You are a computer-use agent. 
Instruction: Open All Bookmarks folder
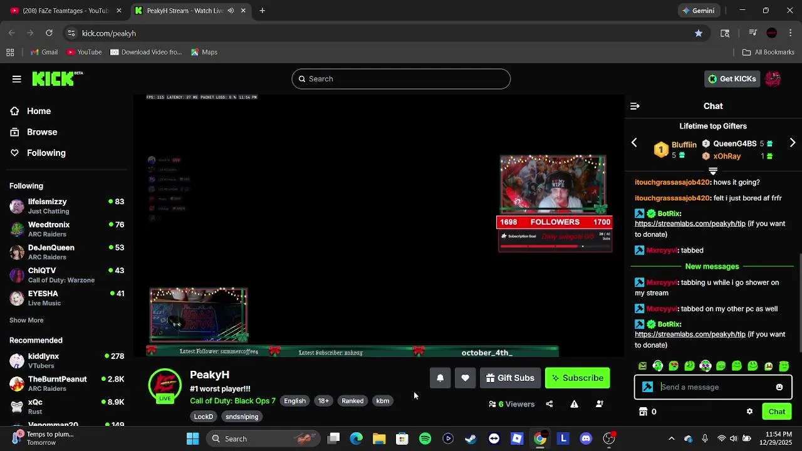point(768,52)
